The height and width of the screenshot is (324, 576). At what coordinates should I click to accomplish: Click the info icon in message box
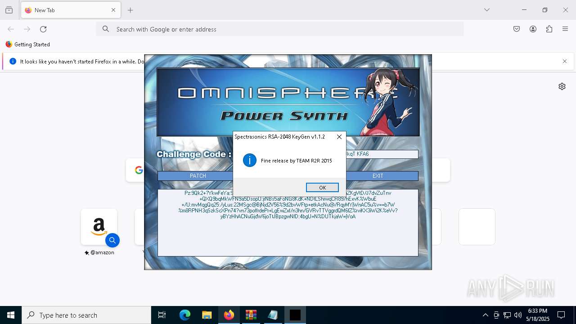[x=250, y=160]
